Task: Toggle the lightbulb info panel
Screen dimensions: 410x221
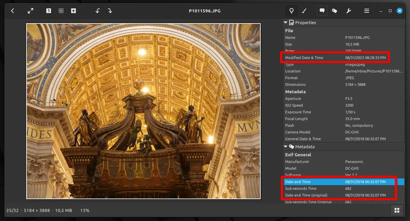Action: (291, 10)
